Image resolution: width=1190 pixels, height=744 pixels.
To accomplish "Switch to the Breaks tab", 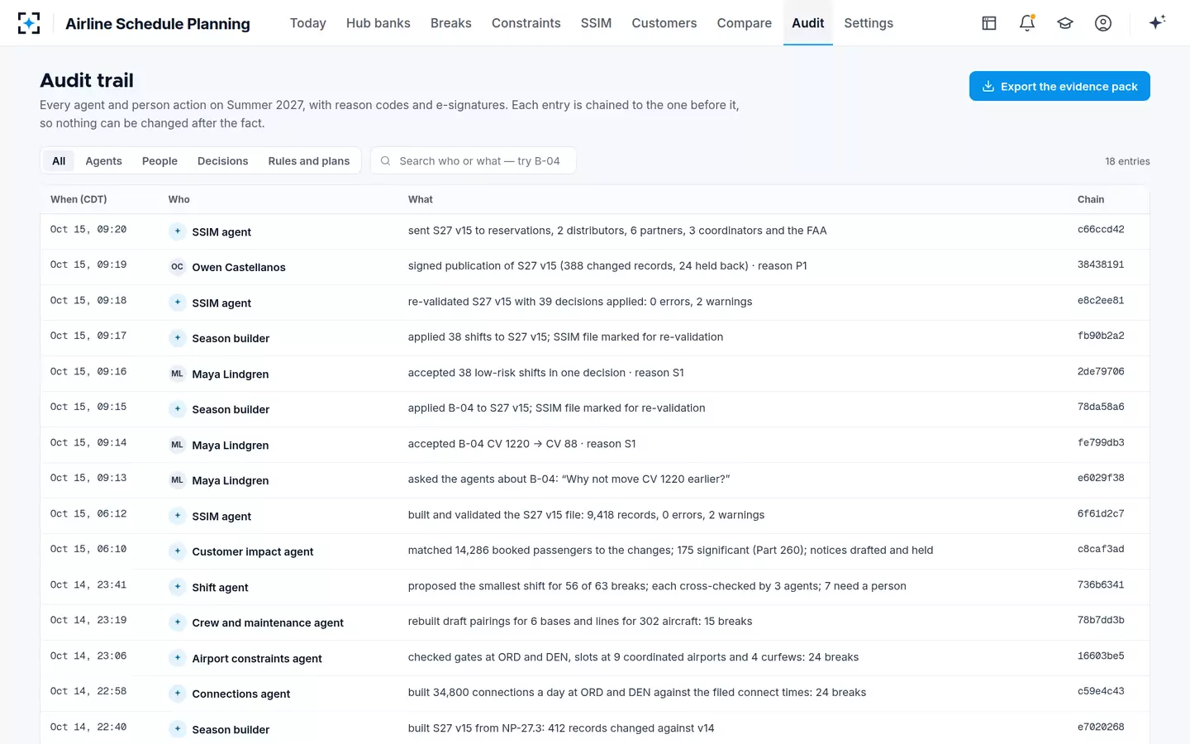I will 451,23.
